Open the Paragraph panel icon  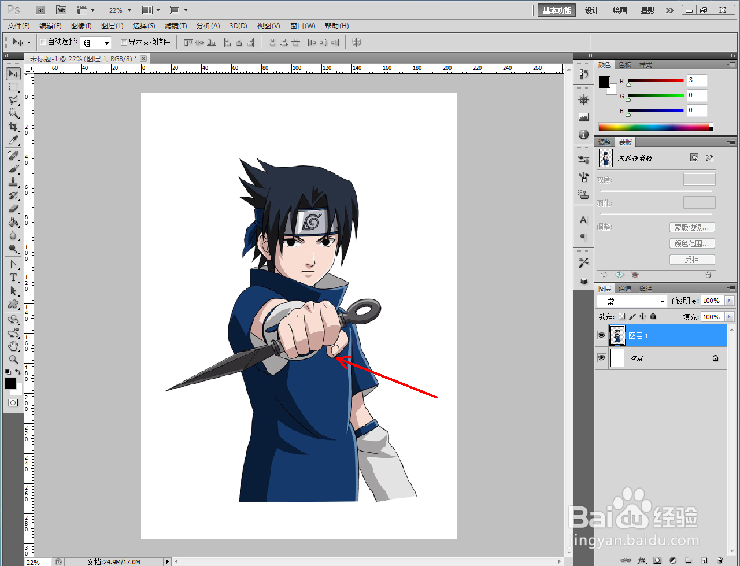click(583, 238)
